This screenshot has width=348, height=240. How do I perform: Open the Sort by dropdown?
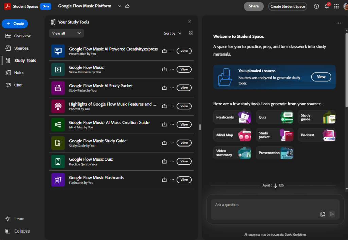coord(173,33)
